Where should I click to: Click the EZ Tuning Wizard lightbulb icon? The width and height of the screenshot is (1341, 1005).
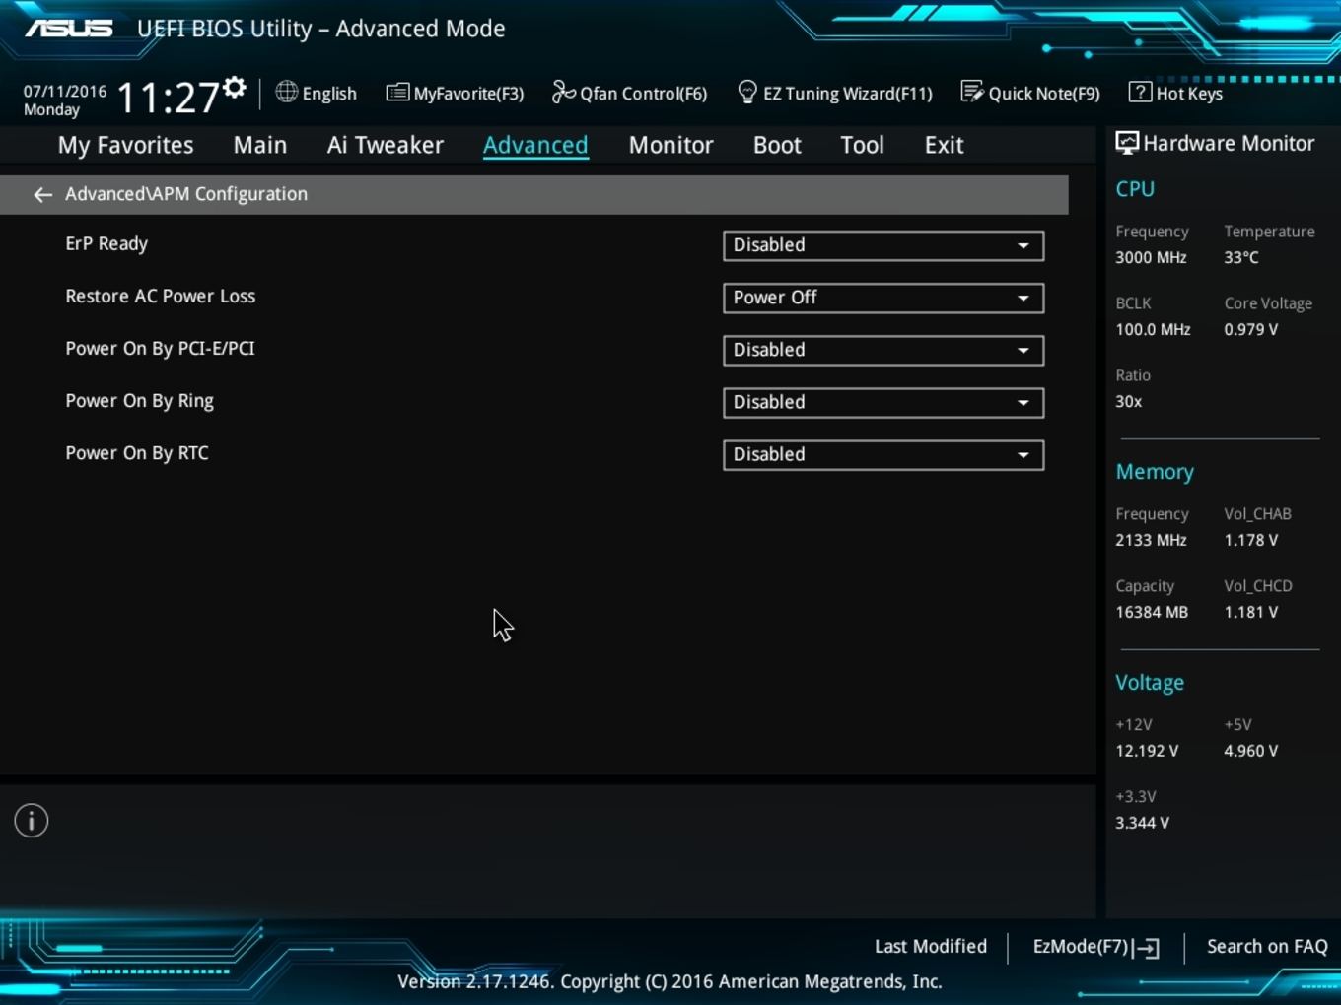747,92
